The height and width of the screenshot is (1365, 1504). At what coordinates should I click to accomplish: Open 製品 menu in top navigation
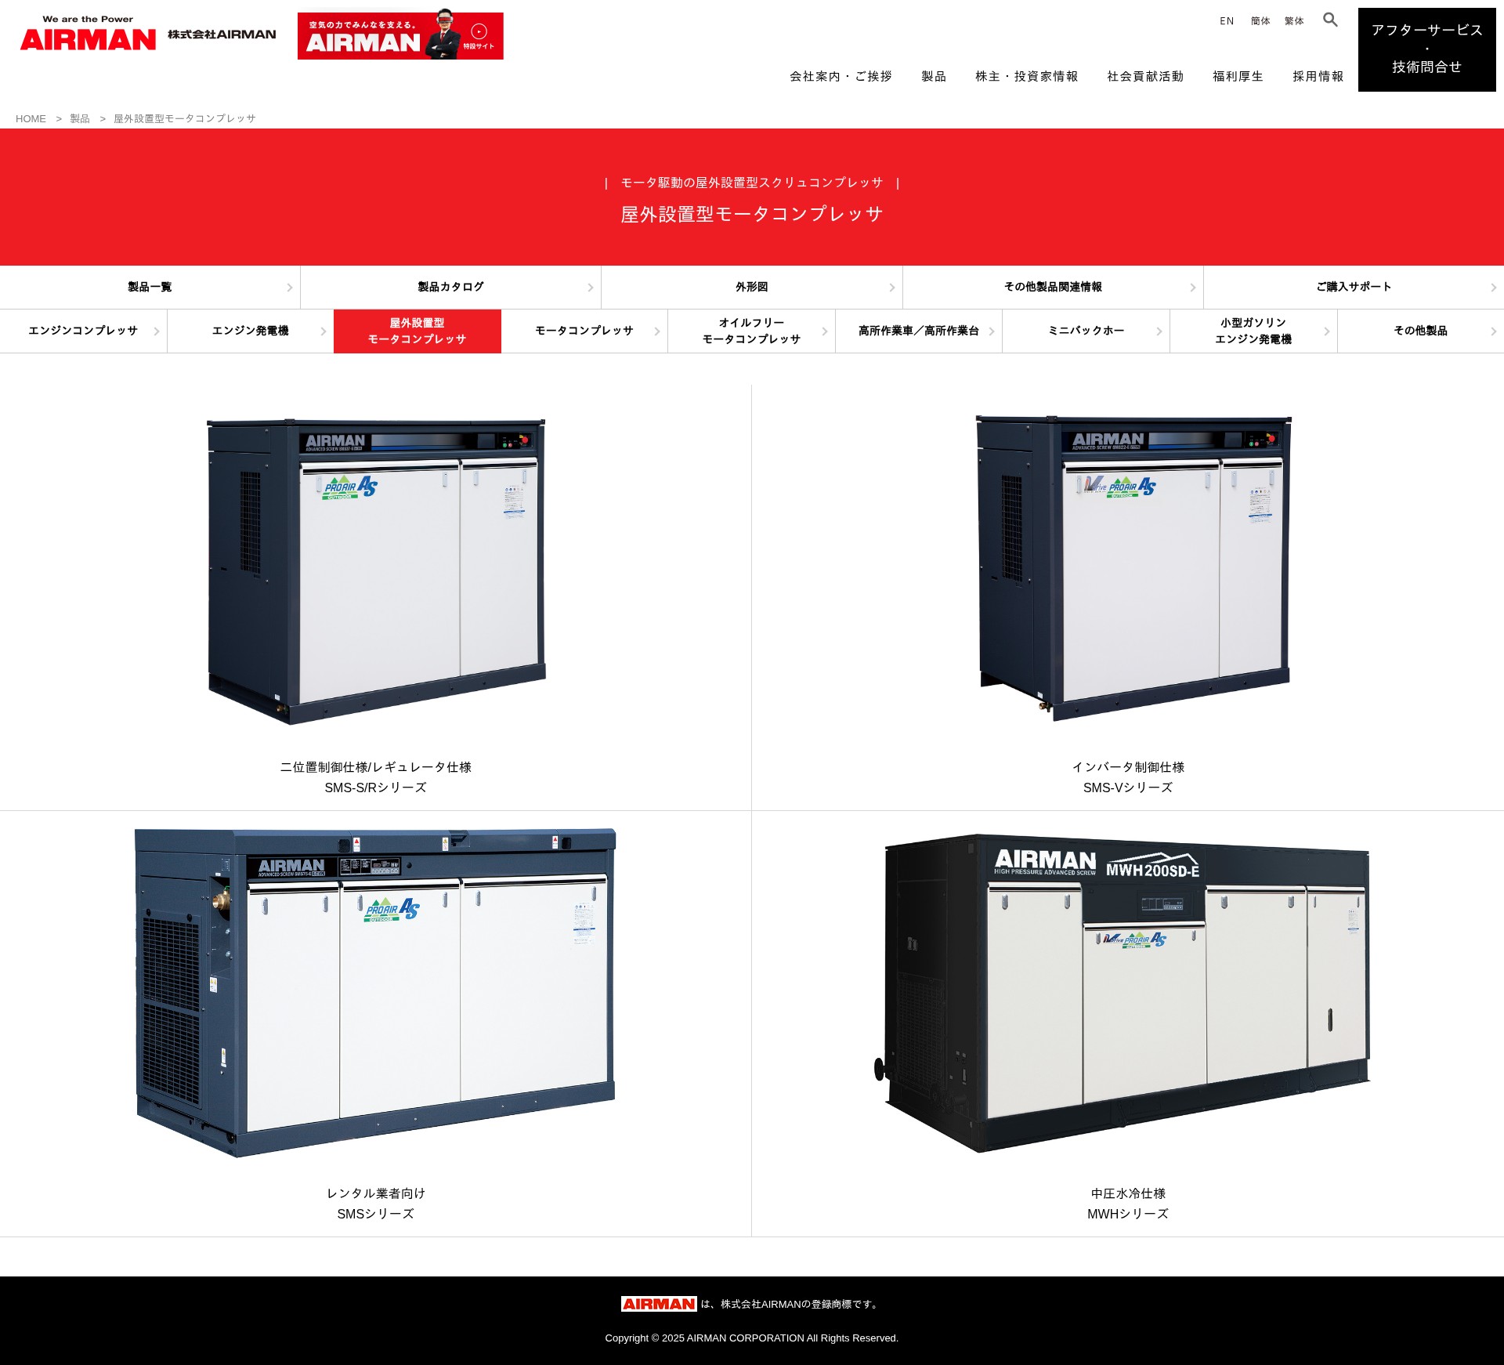[934, 76]
